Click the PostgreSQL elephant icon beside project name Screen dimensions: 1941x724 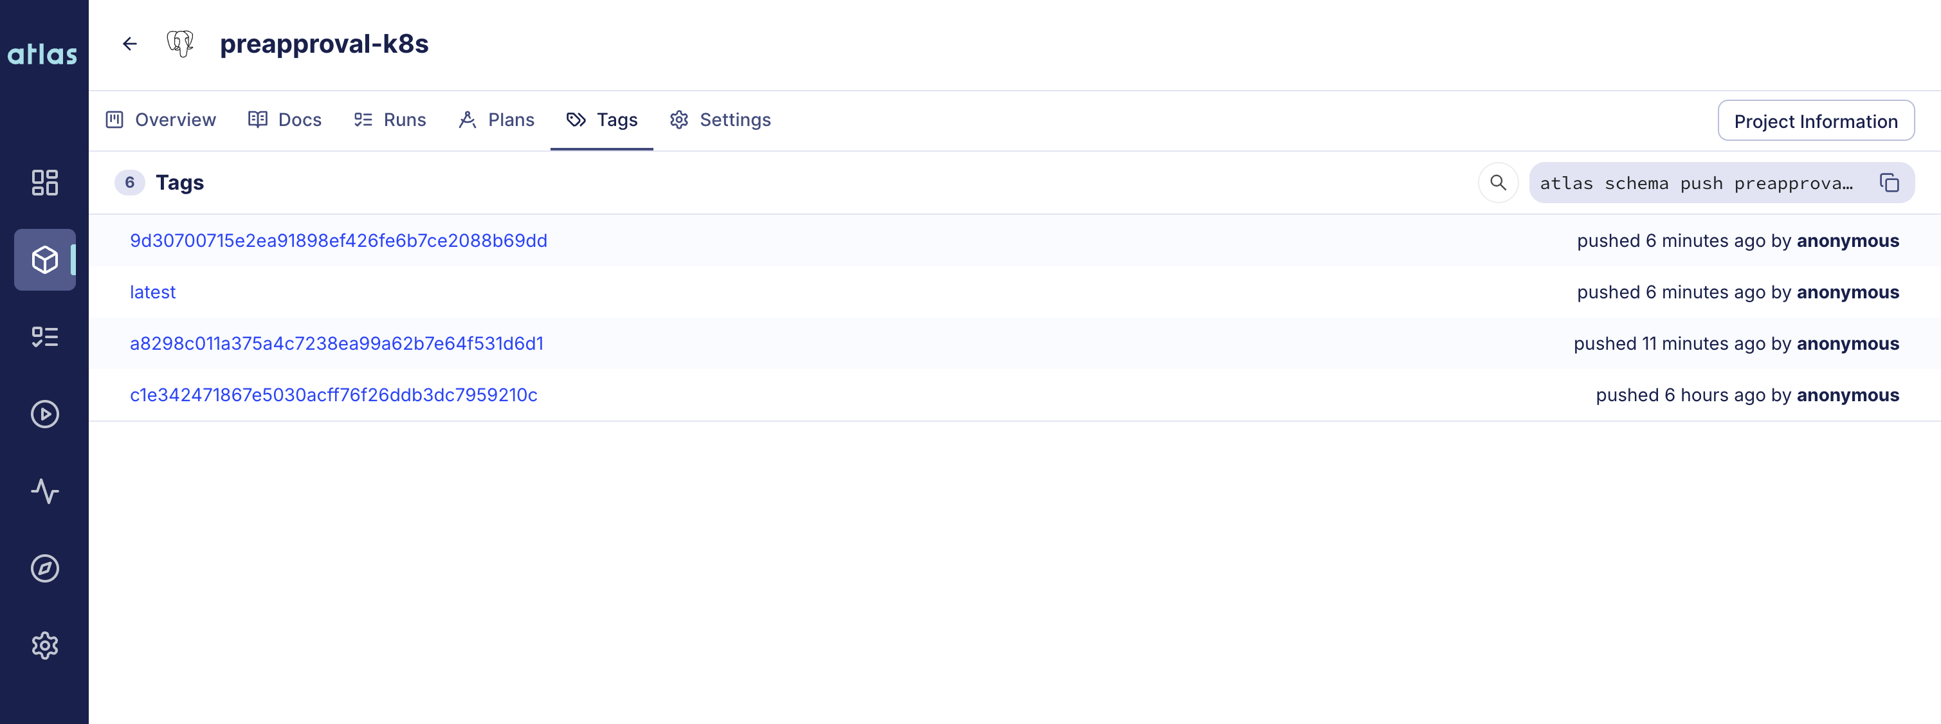point(181,44)
